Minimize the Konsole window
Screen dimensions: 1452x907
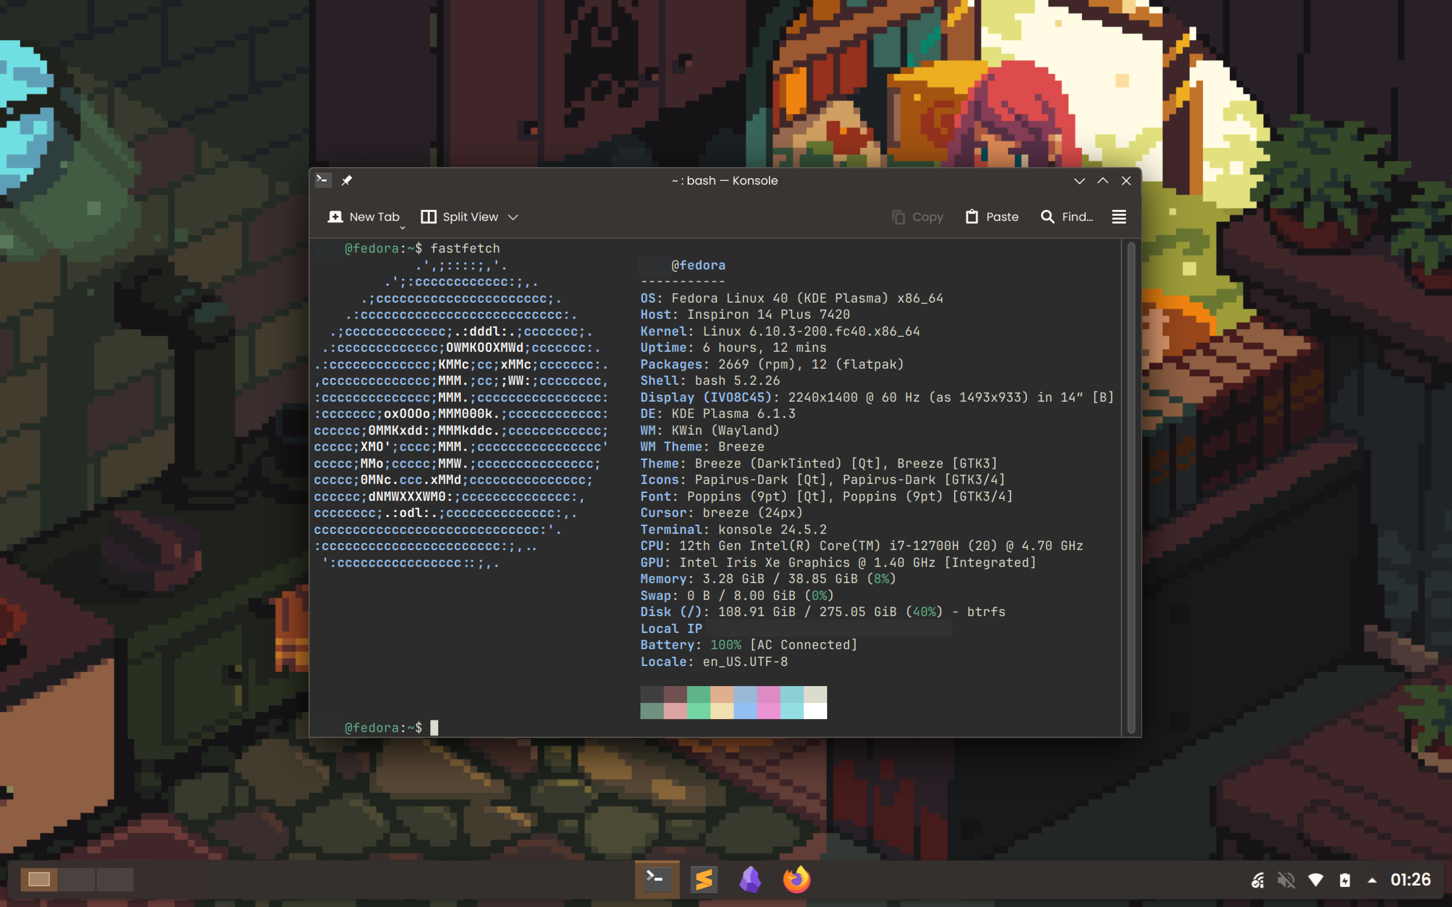click(1079, 180)
